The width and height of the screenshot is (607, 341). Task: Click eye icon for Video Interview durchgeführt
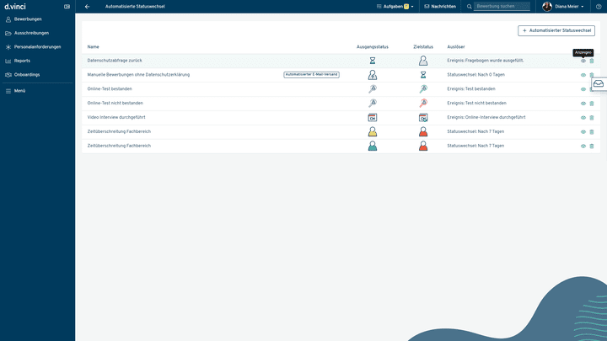[x=583, y=118]
